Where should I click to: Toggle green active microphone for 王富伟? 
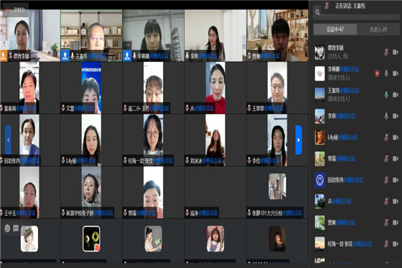click(386, 95)
